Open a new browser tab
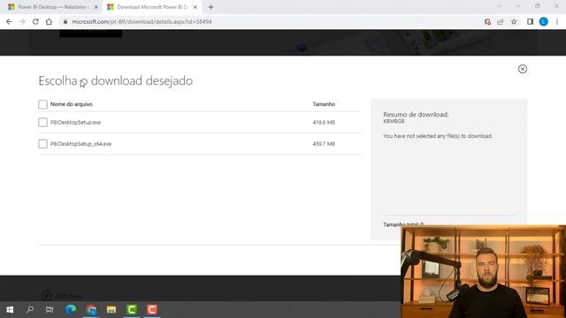566x318 pixels. point(210,7)
